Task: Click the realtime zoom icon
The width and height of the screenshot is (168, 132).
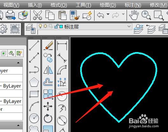Action: [x=146, y=15]
